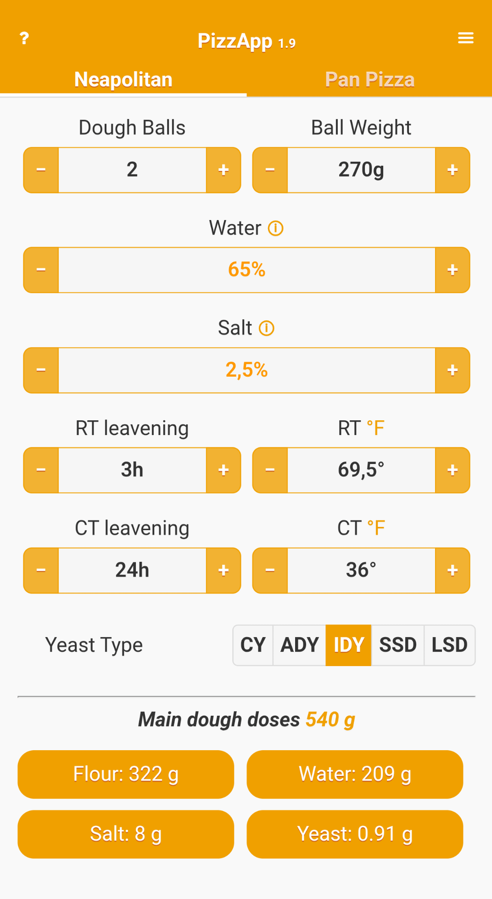Screen dimensions: 492x899
Task: Select CY yeast type
Action: pos(253,645)
